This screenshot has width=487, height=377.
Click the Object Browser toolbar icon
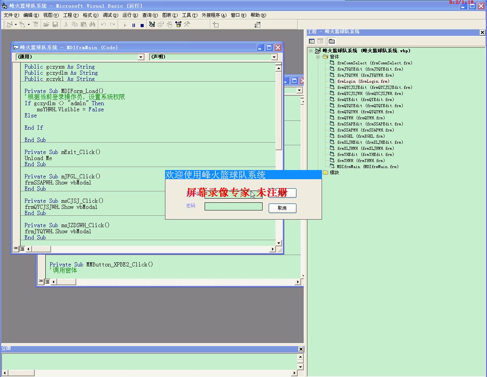pos(178,24)
